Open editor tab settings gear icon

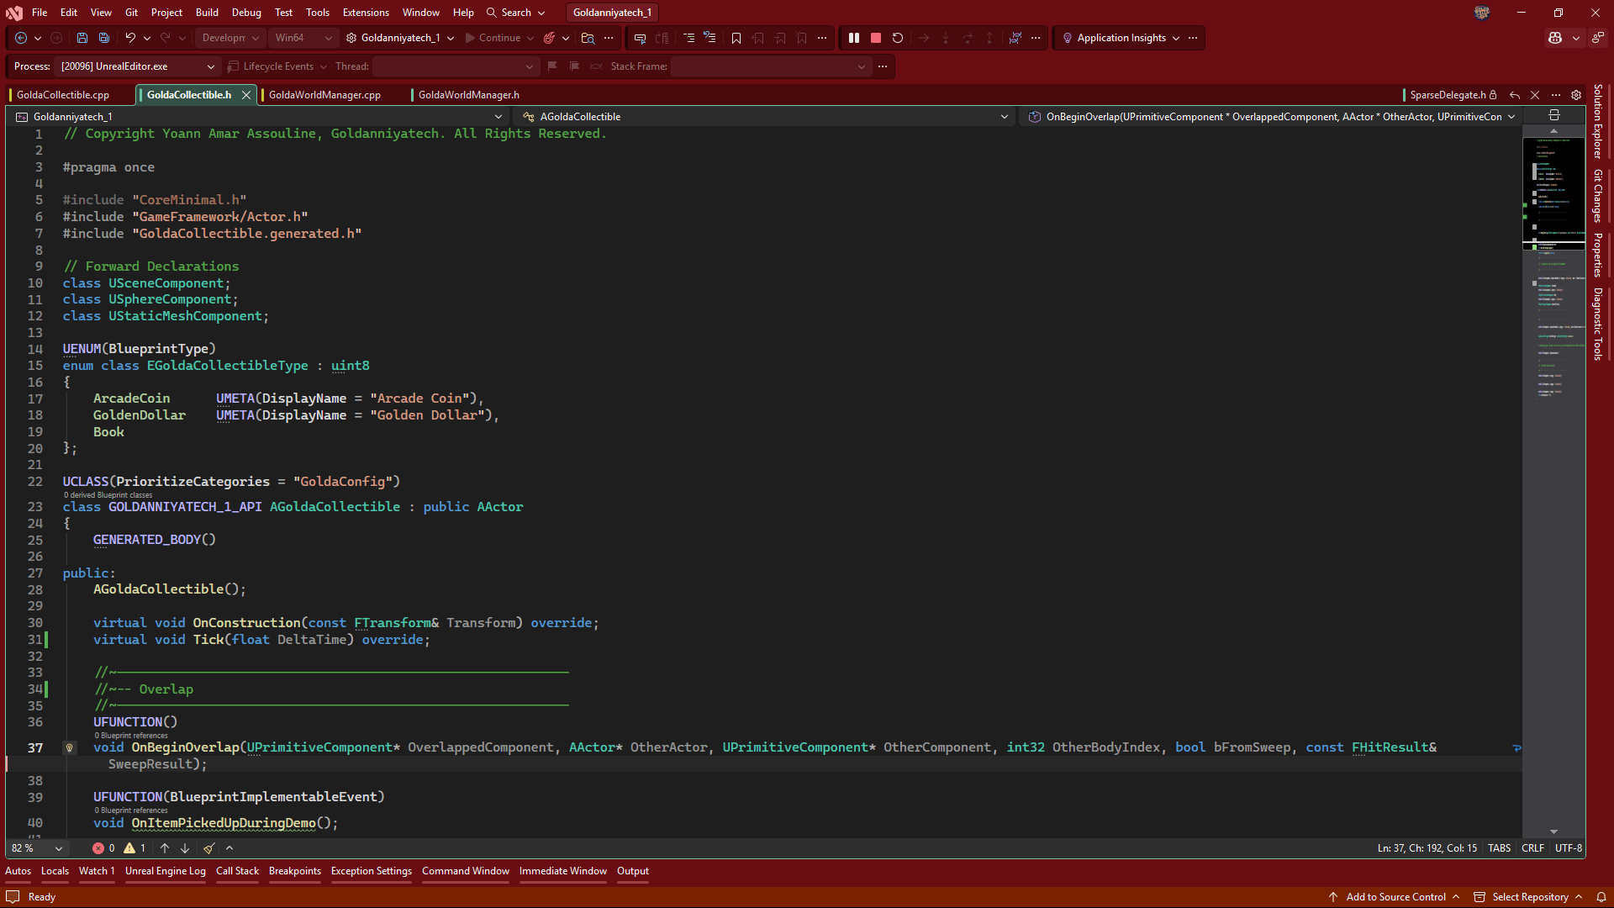tap(1576, 95)
